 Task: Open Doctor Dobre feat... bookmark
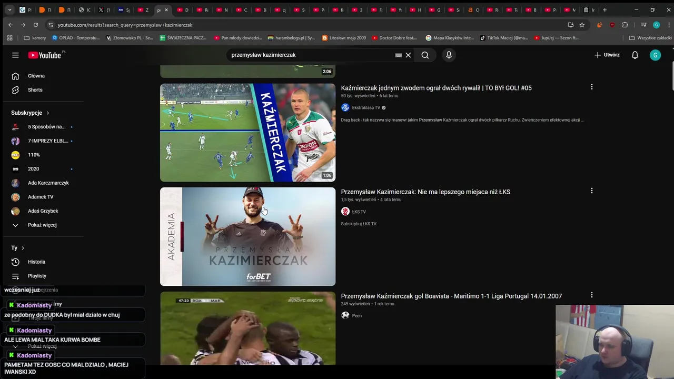[x=394, y=38]
